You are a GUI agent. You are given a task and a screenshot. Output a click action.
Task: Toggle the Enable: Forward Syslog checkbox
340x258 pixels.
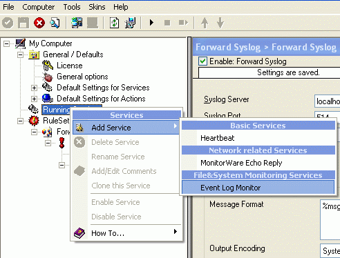click(x=202, y=61)
